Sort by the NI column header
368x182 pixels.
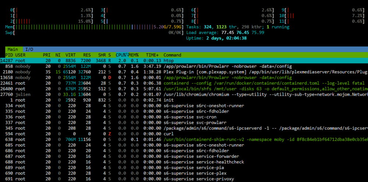(x=58, y=55)
